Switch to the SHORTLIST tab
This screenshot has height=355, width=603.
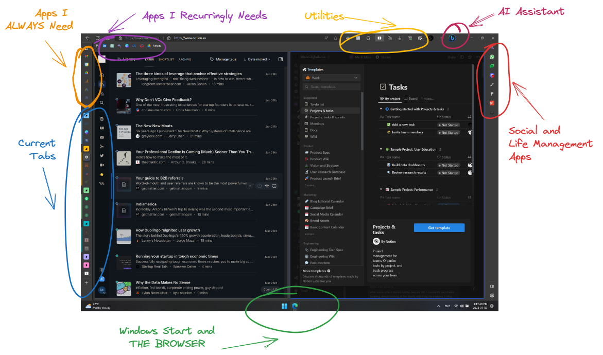(x=166, y=60)
